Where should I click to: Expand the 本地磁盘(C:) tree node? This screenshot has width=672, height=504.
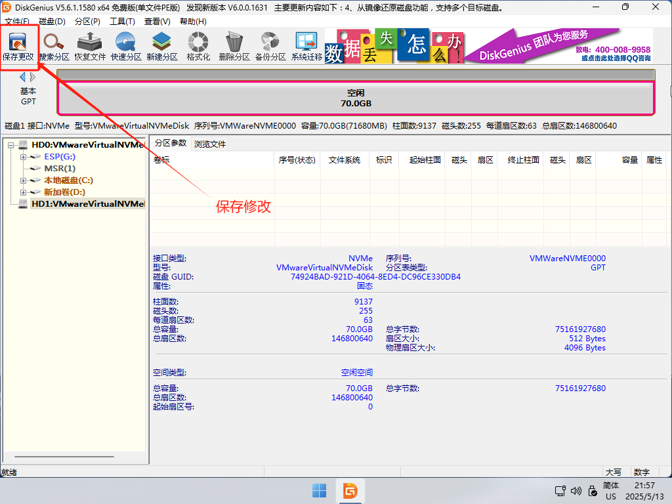click(x=23, y=180)
